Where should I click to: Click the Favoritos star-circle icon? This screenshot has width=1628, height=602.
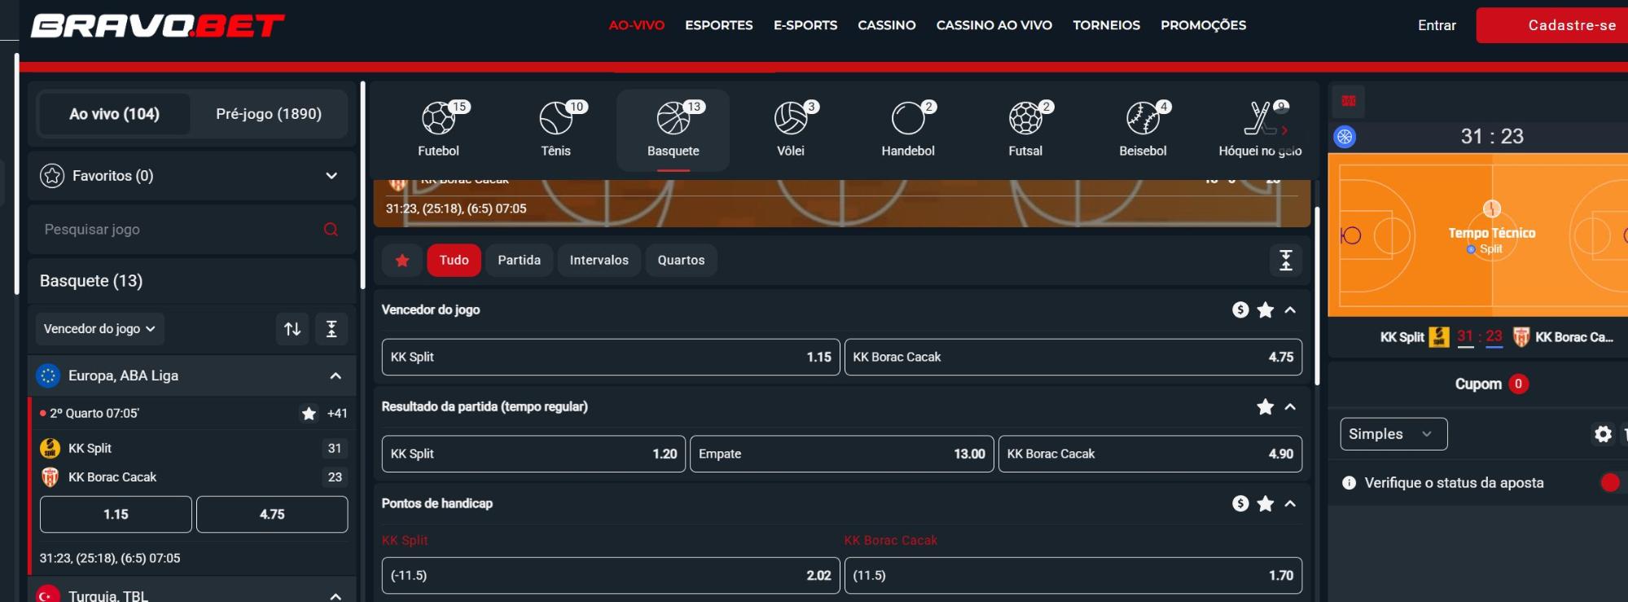click(x=52, y=176)
